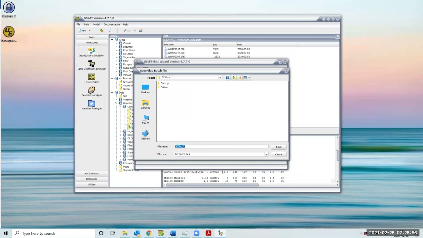Collapse the Crops node in Selector tree

pos(112,40)
